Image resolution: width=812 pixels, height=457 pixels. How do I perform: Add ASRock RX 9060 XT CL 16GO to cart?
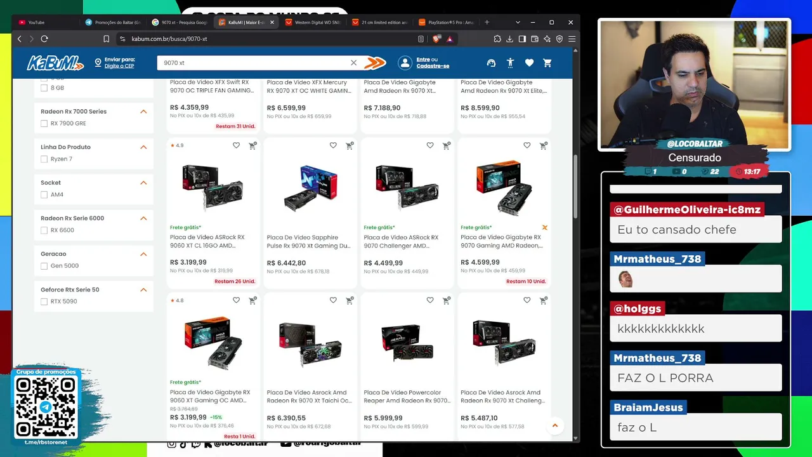coord(252,145)
